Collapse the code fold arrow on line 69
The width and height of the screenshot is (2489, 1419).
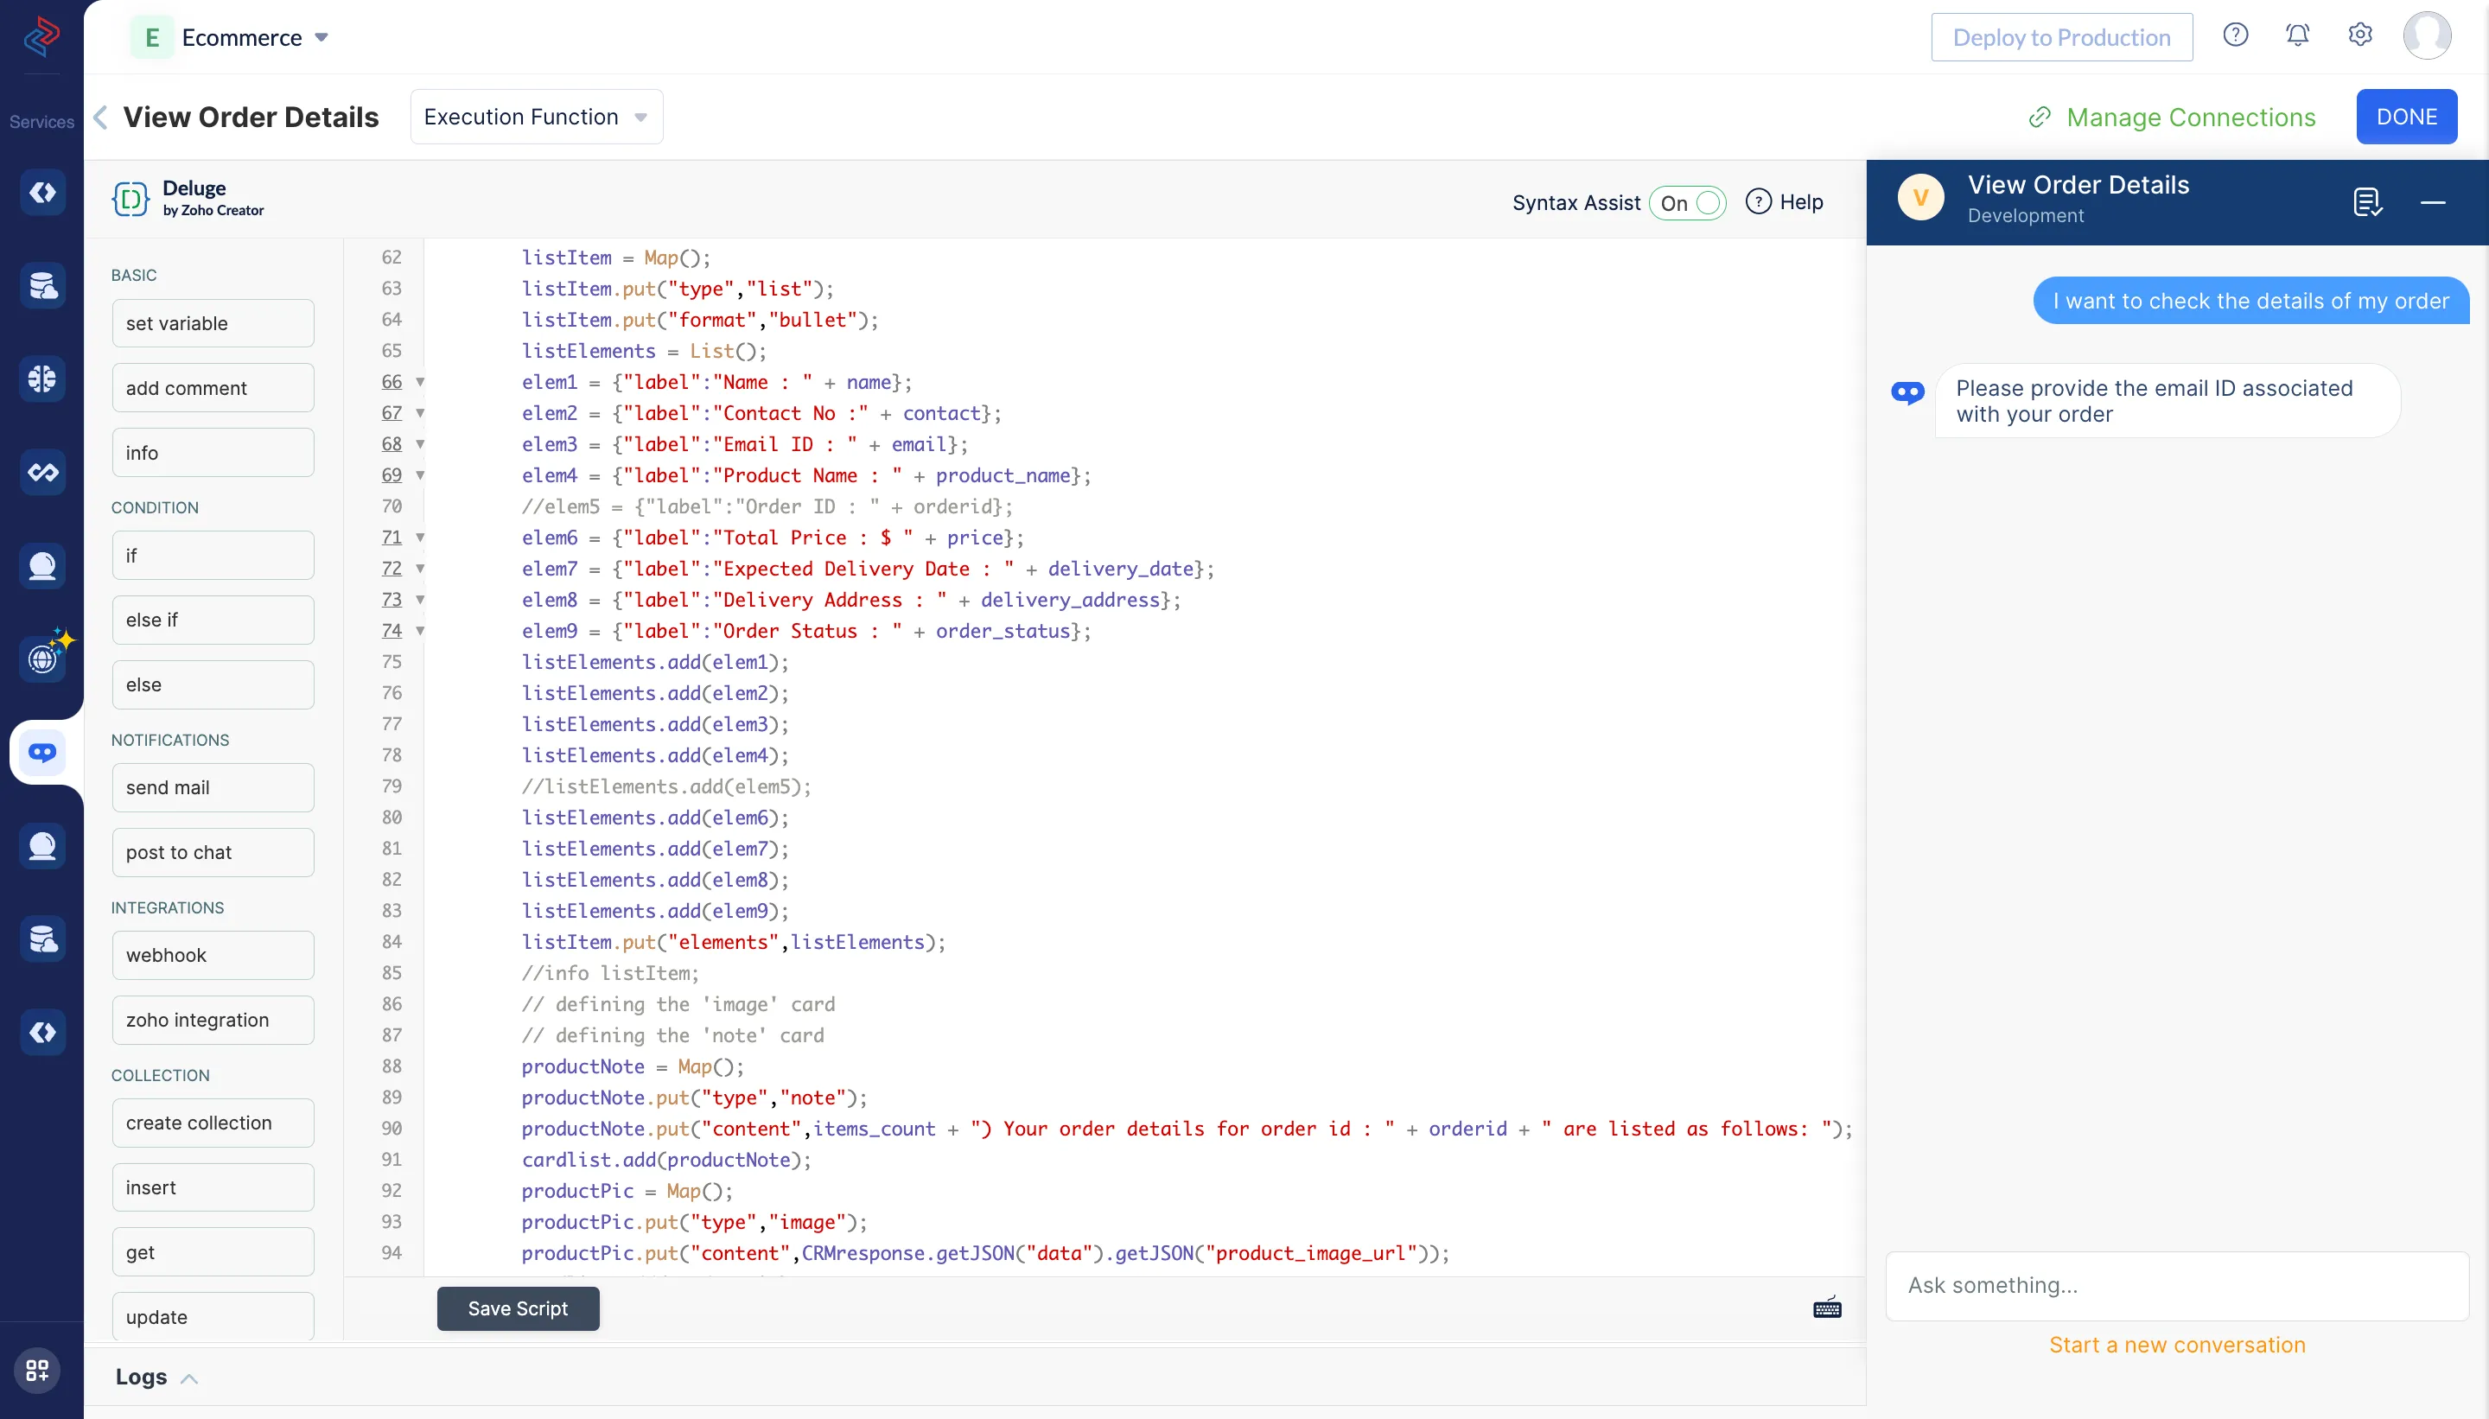point(420,475)
